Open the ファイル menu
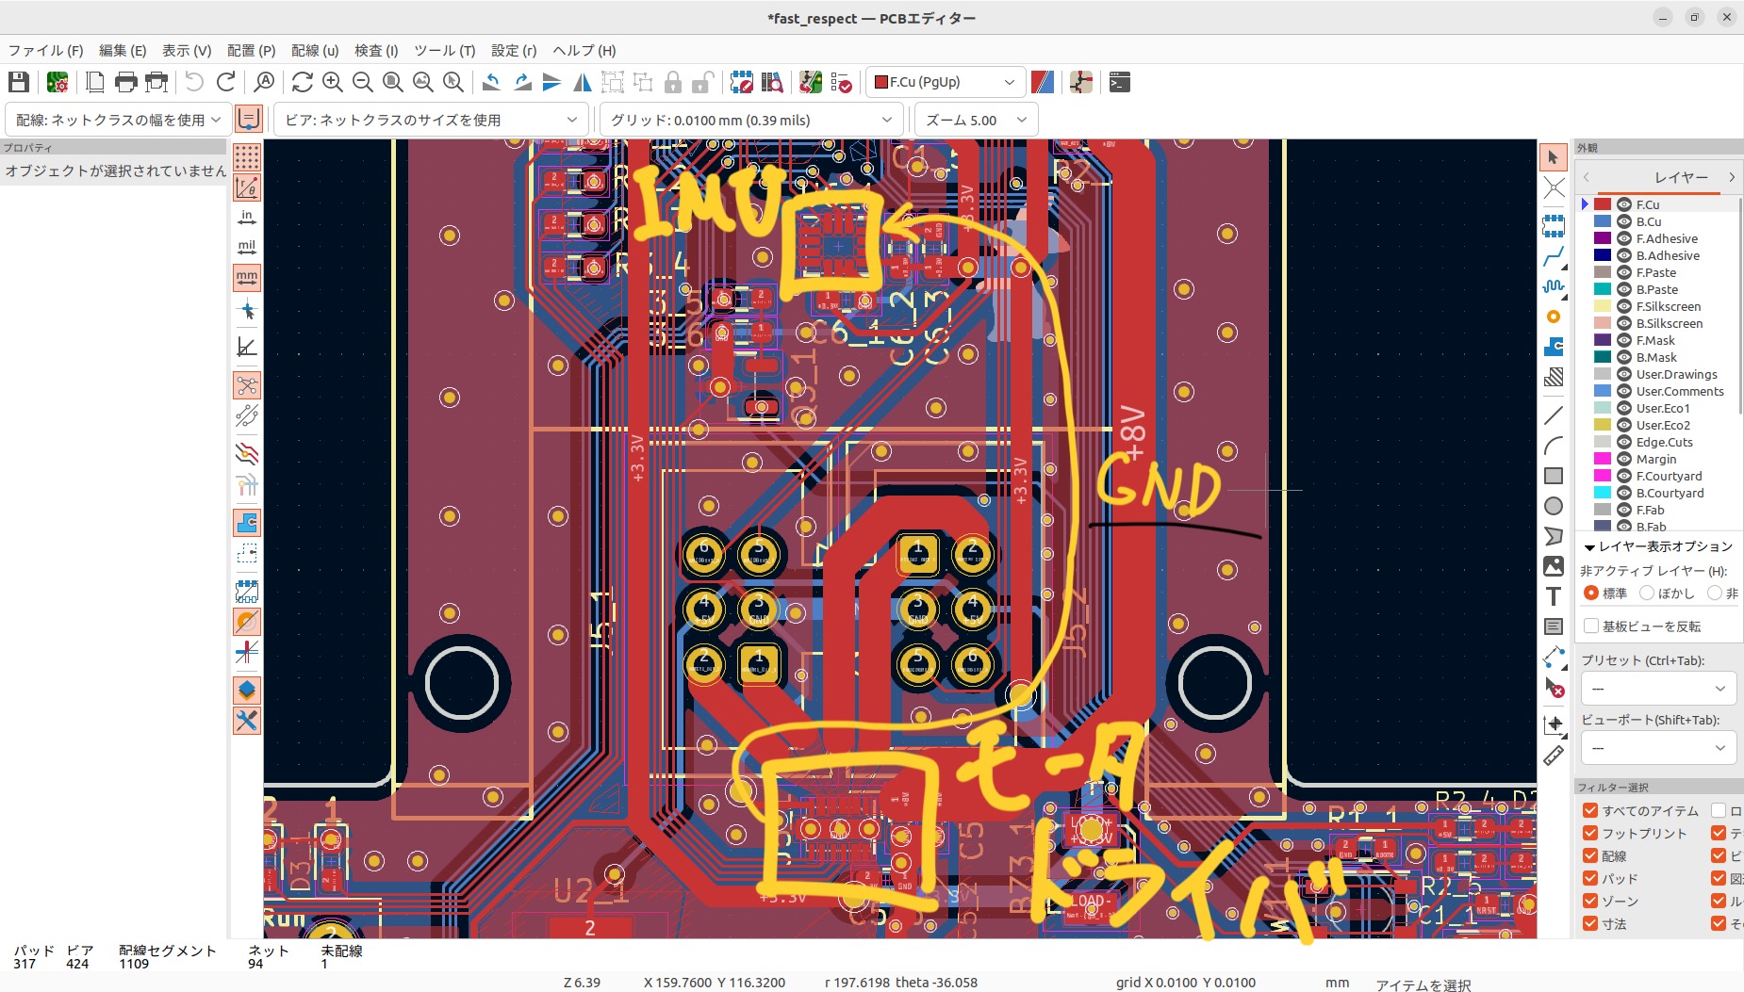 [x=45, y=51]
